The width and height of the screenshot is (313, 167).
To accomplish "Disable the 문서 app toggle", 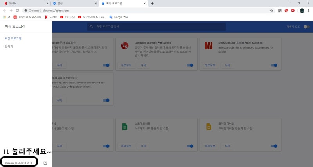I will (106, 146).
